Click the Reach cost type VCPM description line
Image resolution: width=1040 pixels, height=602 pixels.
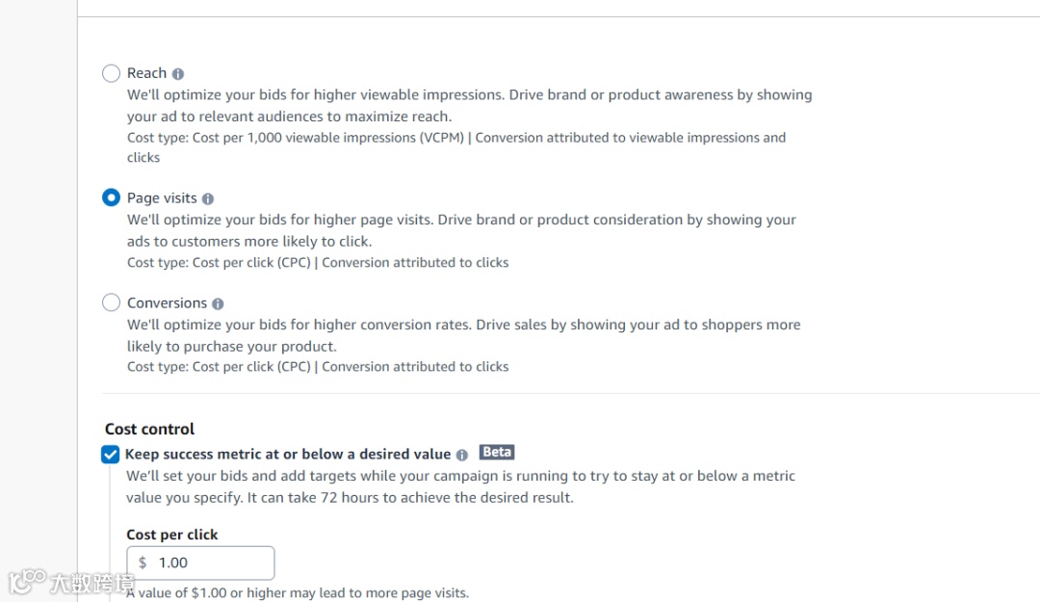coord(455,138)
